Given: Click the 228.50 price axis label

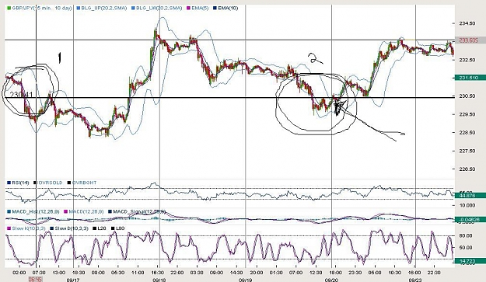Looking at the screenshot, I should tap(467, 133).
